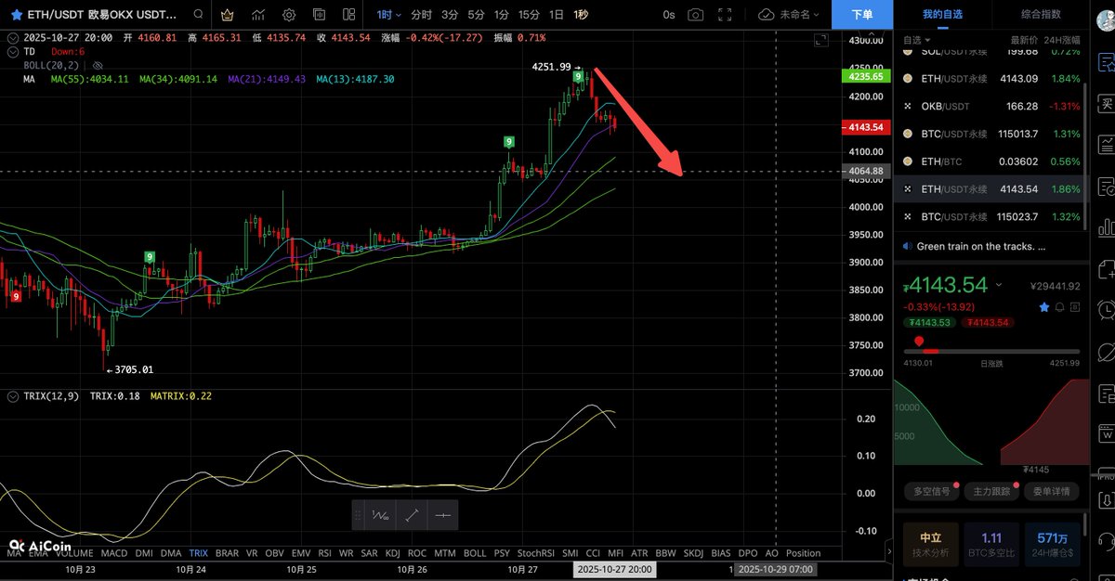Open the indicators chart icon
Image resolution: width=1115 pixels, height=581 pixels.
tap(258, 15)
